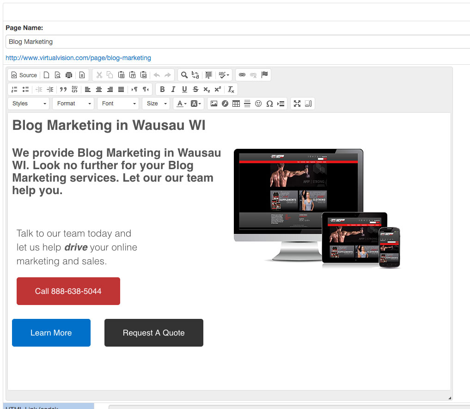The image size is (470, 409).
Task: Insert a link with chain icon
Action: click(242, 75)
